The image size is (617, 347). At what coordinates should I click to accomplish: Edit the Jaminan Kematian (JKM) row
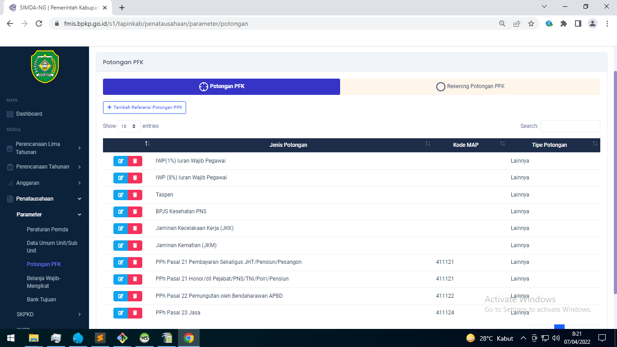[121, 246]
